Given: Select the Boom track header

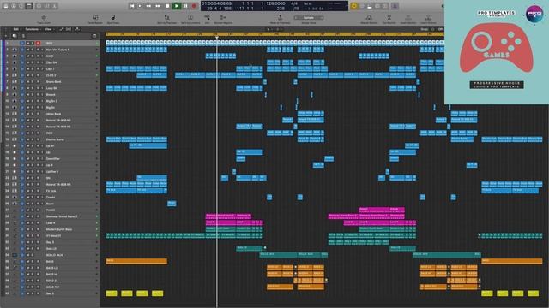Looking at the screenshot, I should click(50, 204).
